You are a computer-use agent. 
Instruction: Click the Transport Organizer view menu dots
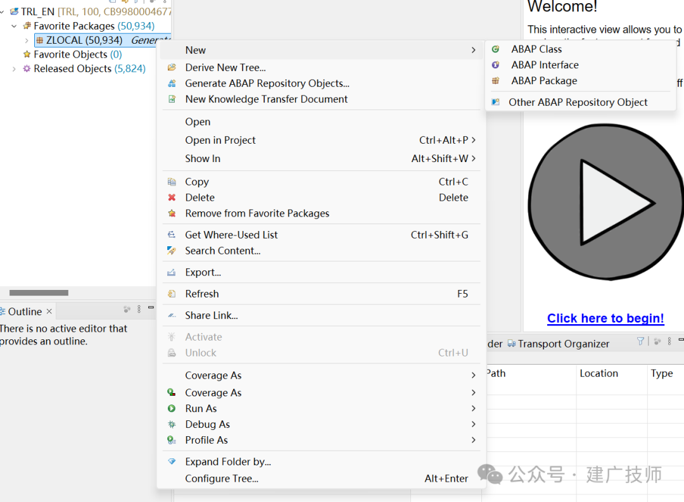pos(669,341)
